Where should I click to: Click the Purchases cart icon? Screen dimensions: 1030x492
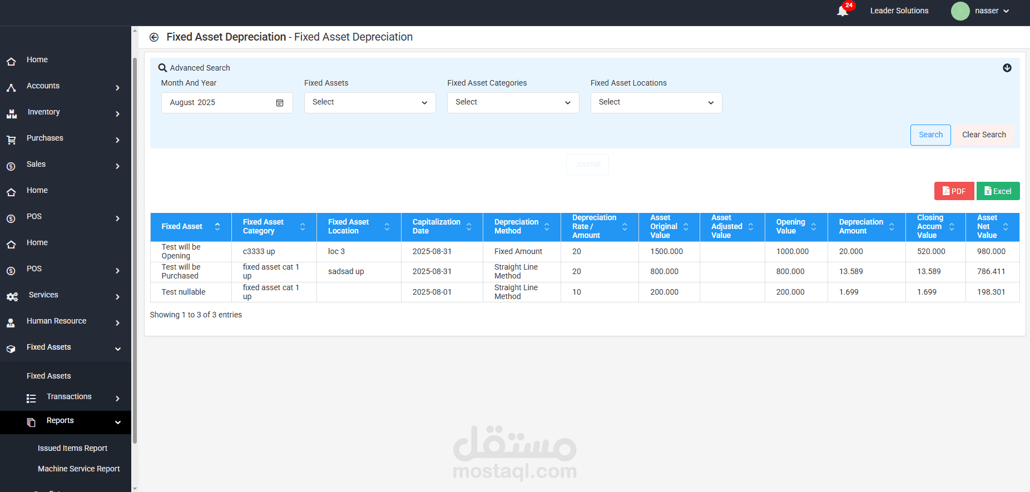pyautogui.click(x=11, y=140)
